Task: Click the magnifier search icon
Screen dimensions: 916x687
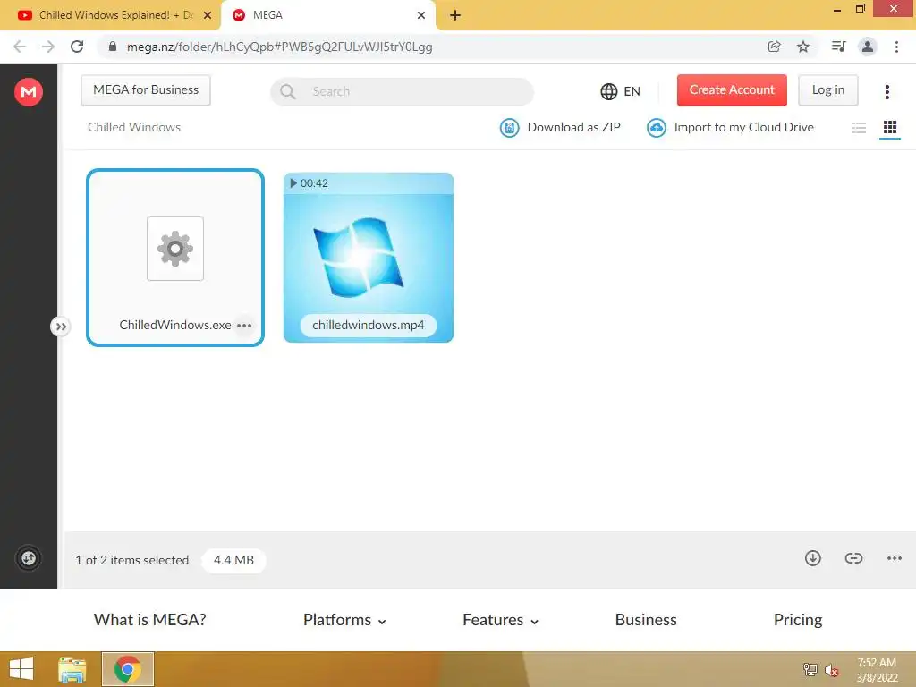Action: tap(287, 92)
